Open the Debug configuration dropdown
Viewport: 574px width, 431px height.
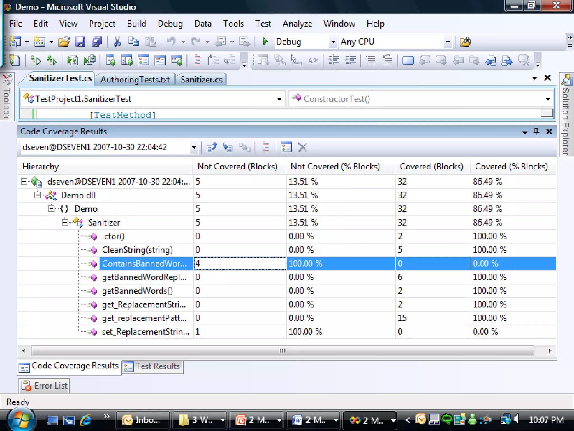(333, 42)
